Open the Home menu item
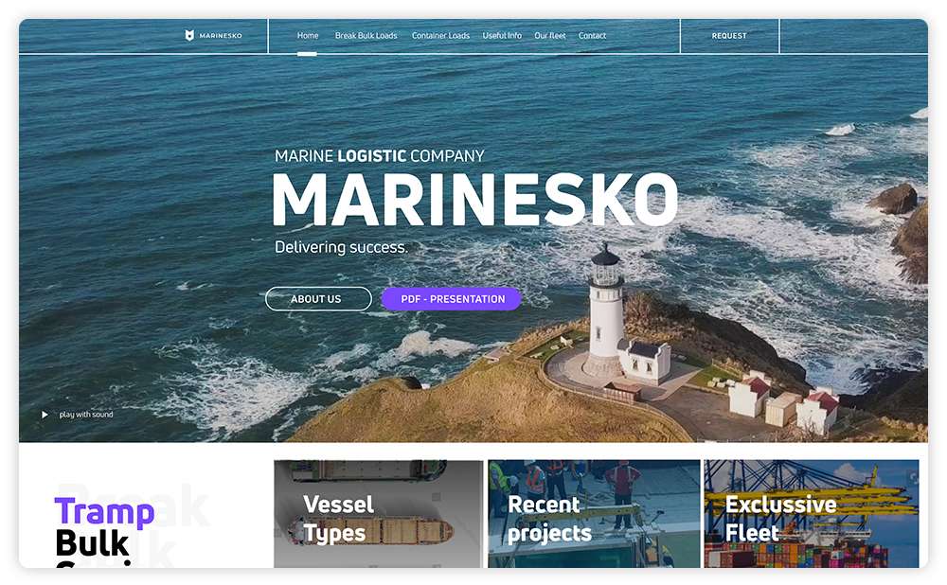The width and height of the screenshot is (947, 585). coord(308,36)
